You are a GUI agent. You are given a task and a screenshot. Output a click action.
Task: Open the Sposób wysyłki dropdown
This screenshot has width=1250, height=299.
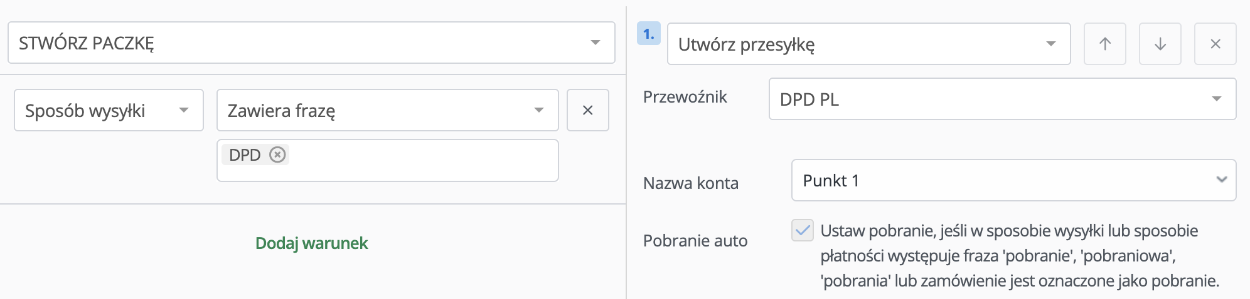click(x=109, y=110)
